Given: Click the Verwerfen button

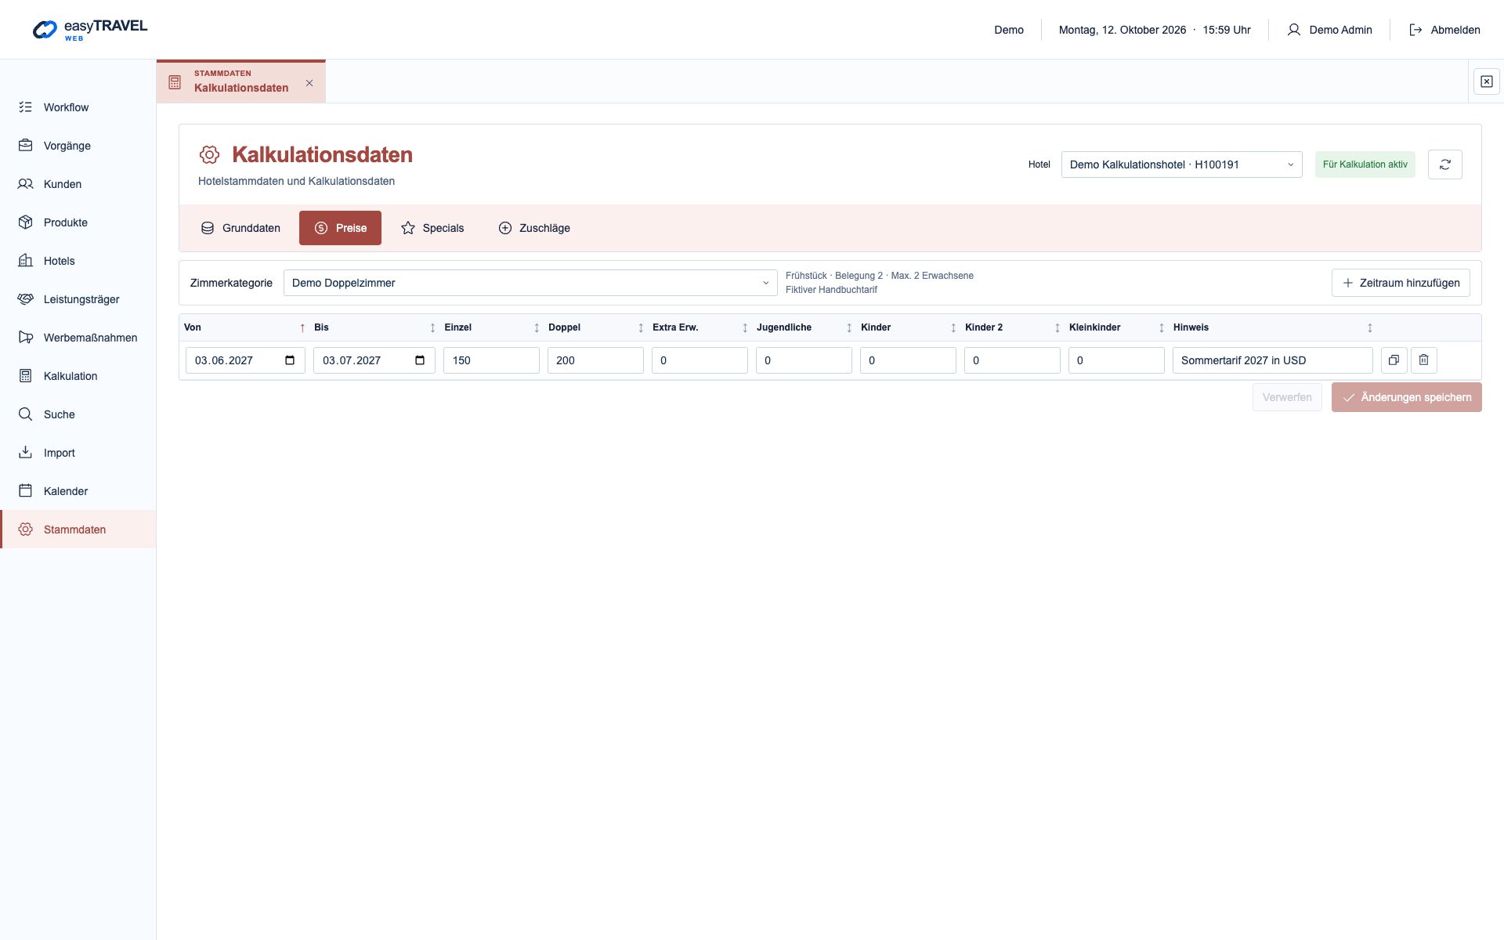Looking at the screenshot, I should tap(1287, 397).
